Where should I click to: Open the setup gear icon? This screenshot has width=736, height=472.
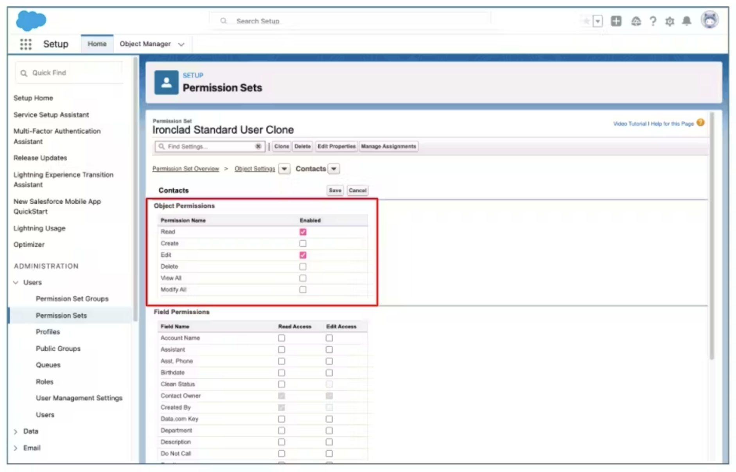tap(670, 21)
